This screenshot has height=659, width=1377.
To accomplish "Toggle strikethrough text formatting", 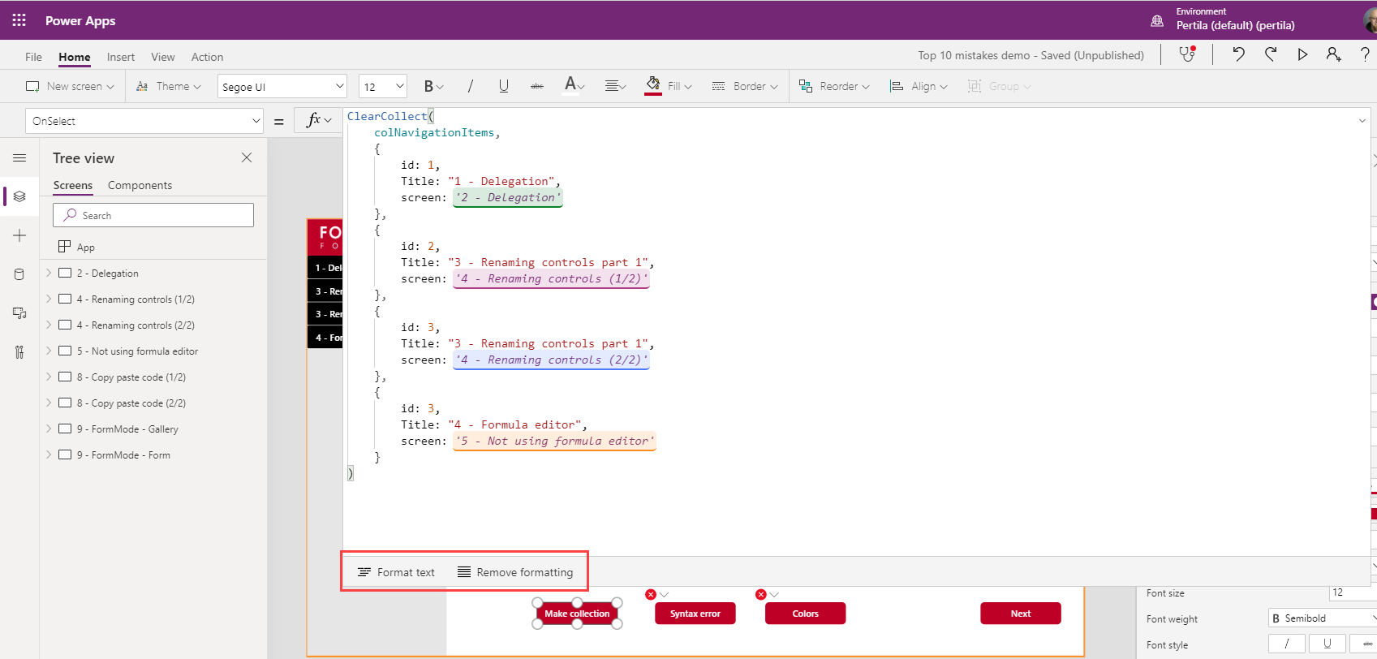I will [x=537, y=86].
